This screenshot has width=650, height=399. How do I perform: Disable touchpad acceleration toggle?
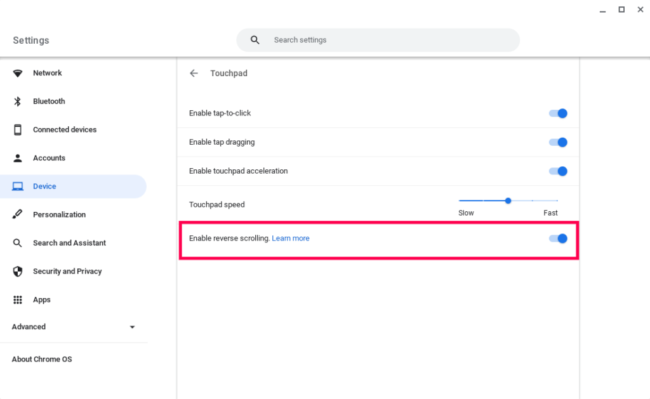(x=558, y=171)
